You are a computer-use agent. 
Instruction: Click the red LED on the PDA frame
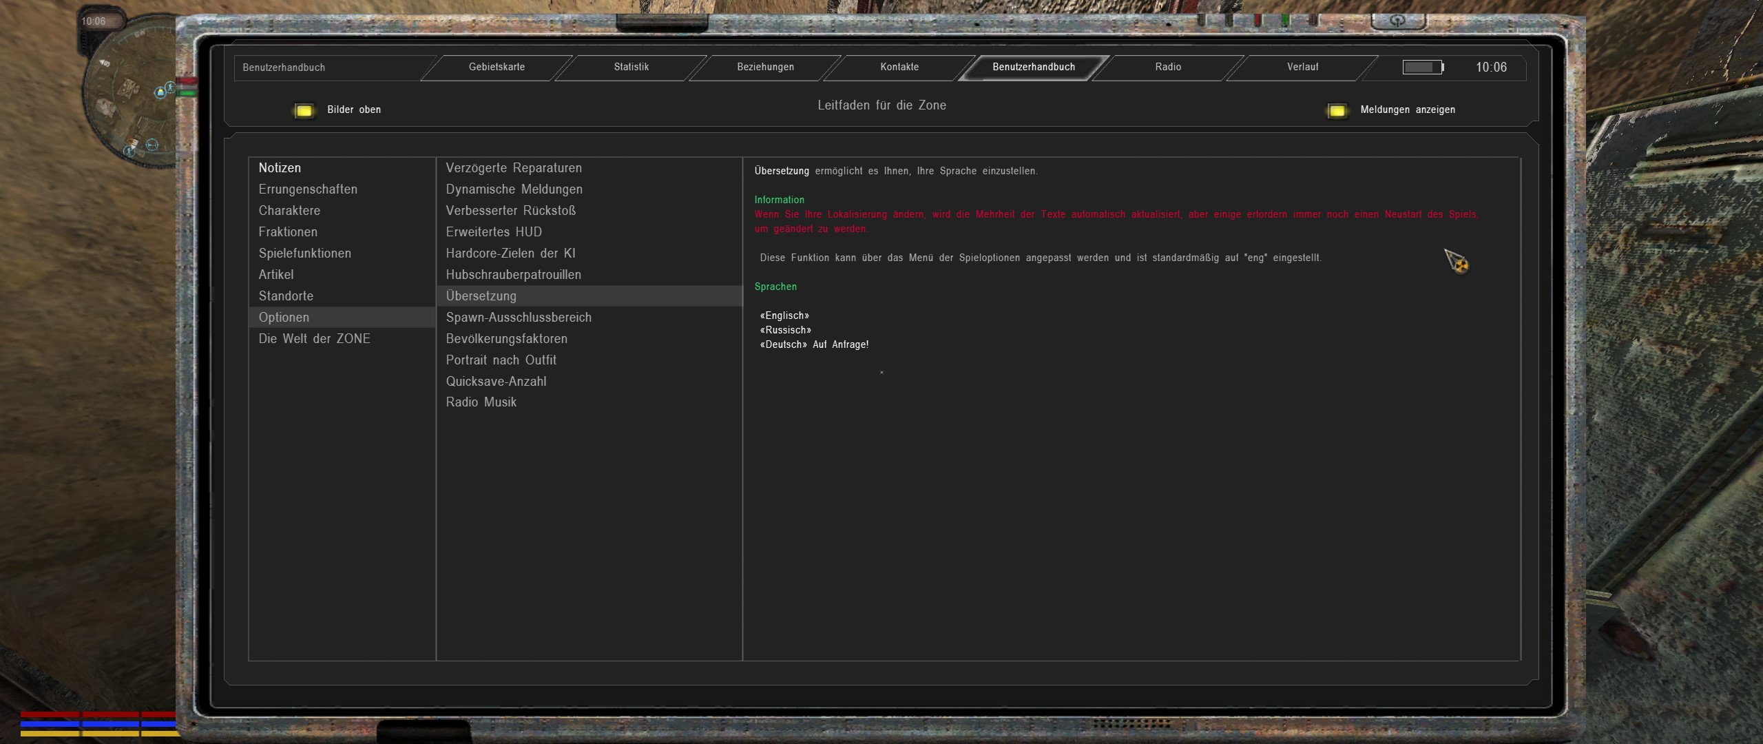pos(1258,21)
